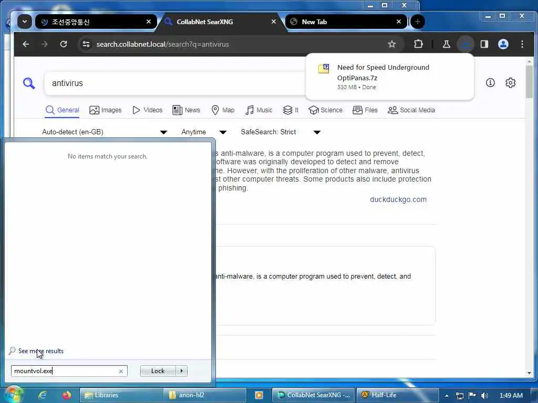The height and width of the screenshot is (403, 538).
Task: Switch to the 조선중앙통신 tab
Action: [96, 22]
